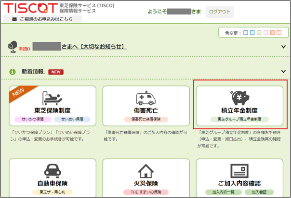Viewport: 291px width, 198px height.
Task: Click the TISCOT logo
Action: [31, 8]
